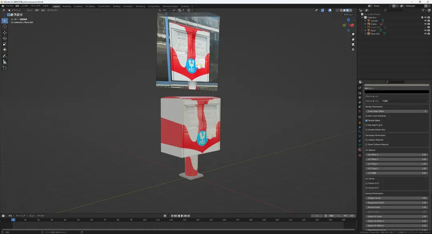Click the Draw Order Offset field
The image size is (432, 234).
(x=397, y=111)
